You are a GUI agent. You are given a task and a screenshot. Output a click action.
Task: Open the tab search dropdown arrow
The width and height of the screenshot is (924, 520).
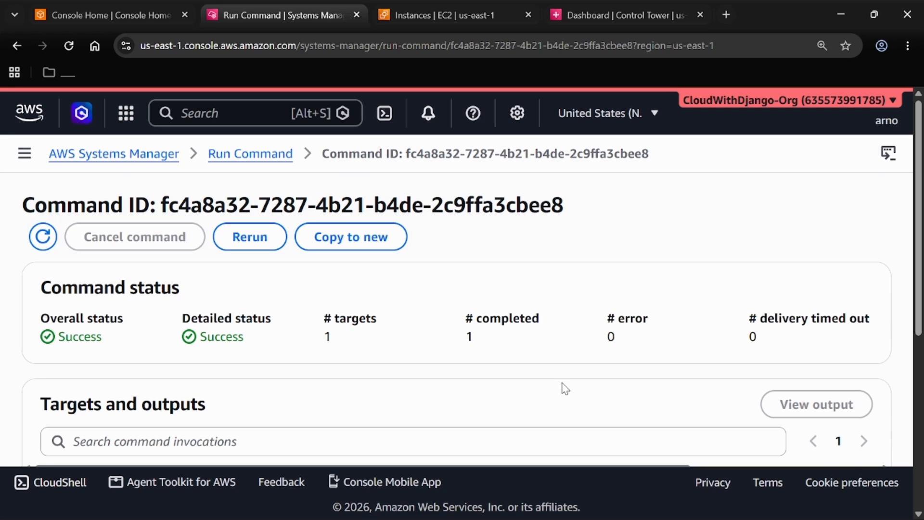click(14, 15)
